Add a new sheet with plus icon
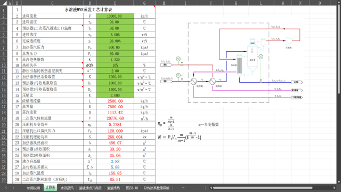 (x=183, y=188)
